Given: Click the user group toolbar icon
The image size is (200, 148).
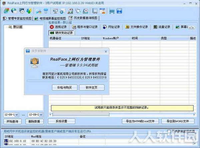Looking at the screenshot, I should (29, 11).
